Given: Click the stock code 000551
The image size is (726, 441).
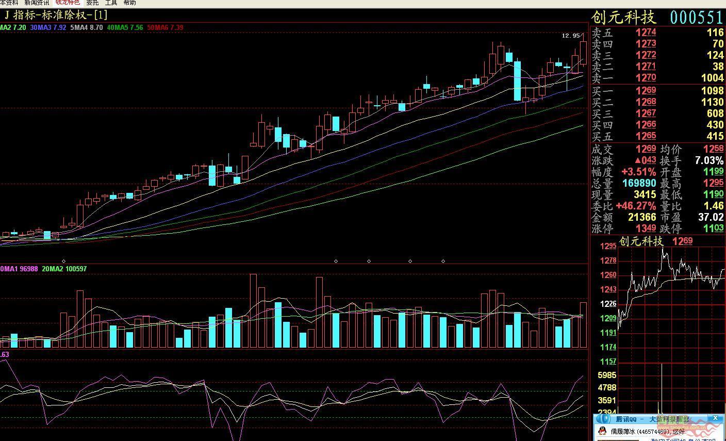Looking at the screenshot, I should pos(697,18).
